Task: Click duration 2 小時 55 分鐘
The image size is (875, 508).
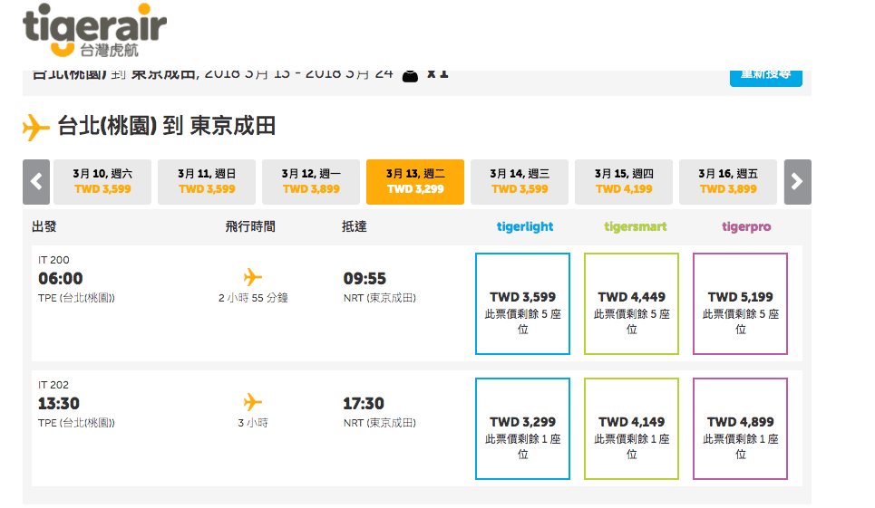Action: [253, 298]
